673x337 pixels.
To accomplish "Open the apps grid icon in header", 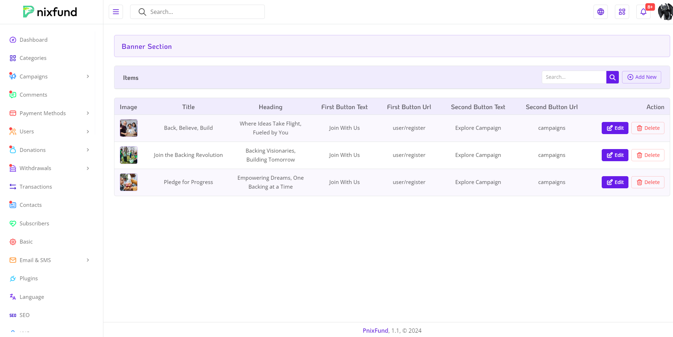I will (622, 12).
